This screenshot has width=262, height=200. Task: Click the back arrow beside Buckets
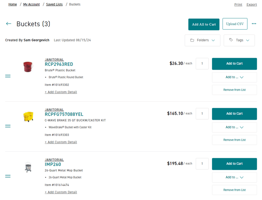point(8,24)
